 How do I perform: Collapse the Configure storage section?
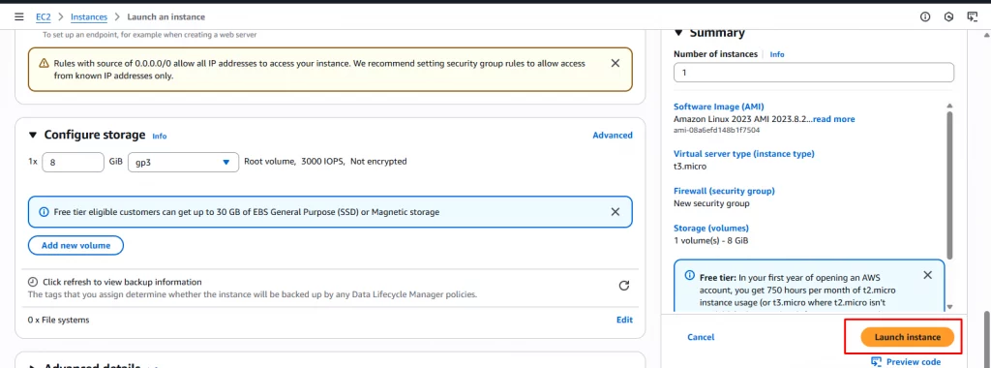tap(33, 136)
